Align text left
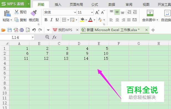Screen dimensions: 171x109 (111, 20)
